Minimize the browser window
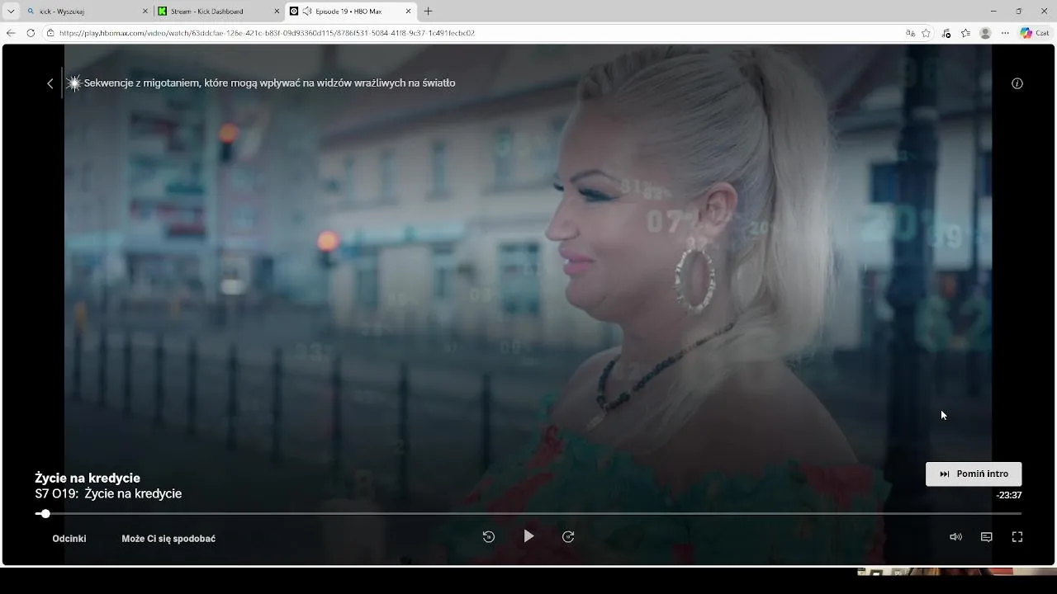Image resolution: width=1057 pixels, height=594 pixels. (993, 12)
